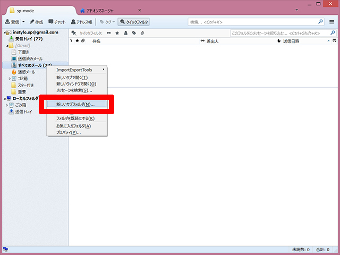Collapse the [Gmail] folder
The width and height of the screenshot is (340, 255).
click(x=7, y=46)
